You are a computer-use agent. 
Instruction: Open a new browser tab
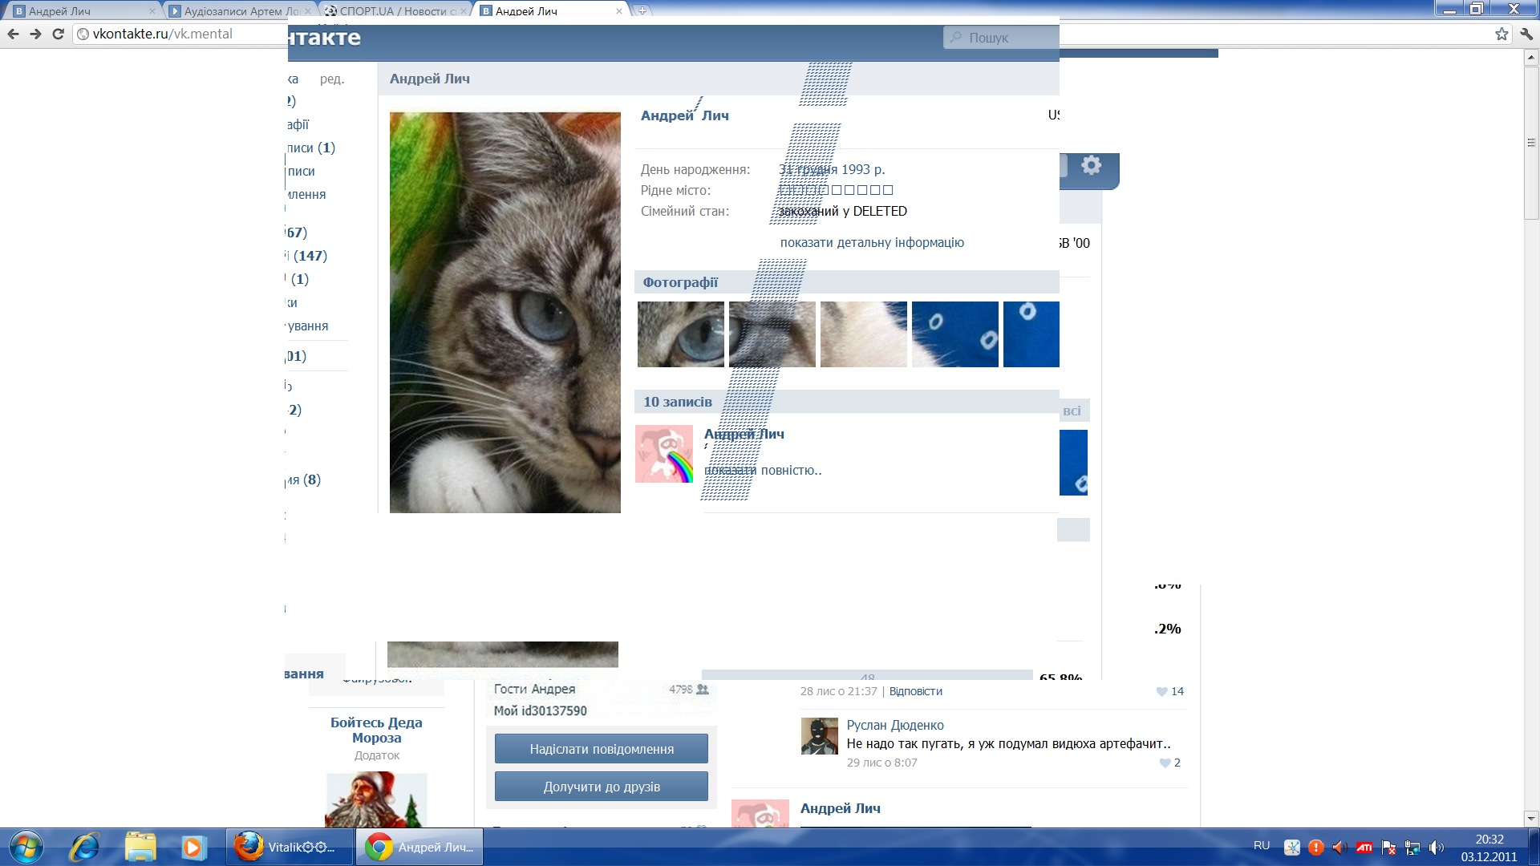[642, 10]
